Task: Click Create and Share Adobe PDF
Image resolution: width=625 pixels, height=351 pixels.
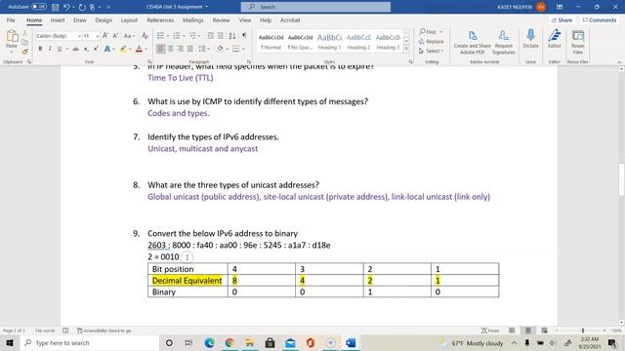Action: 473,42
